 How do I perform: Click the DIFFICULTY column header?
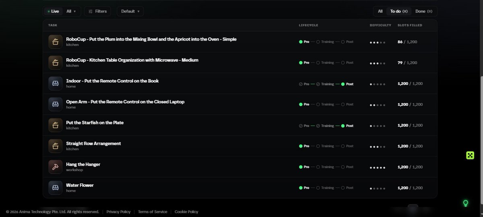tap(380, 25)
